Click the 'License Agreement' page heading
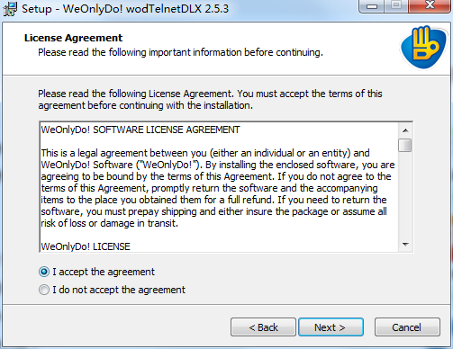Viewport: 453px width, 349px height. (x=73, y=38)
